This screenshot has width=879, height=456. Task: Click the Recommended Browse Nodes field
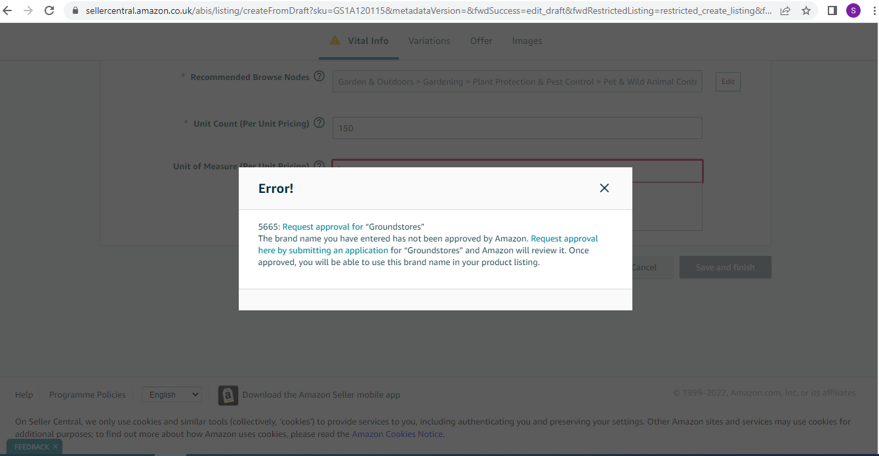tap(517, 81)
